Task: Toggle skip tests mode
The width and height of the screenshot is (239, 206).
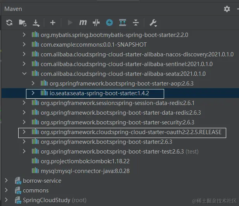Action: pos(96,23)
